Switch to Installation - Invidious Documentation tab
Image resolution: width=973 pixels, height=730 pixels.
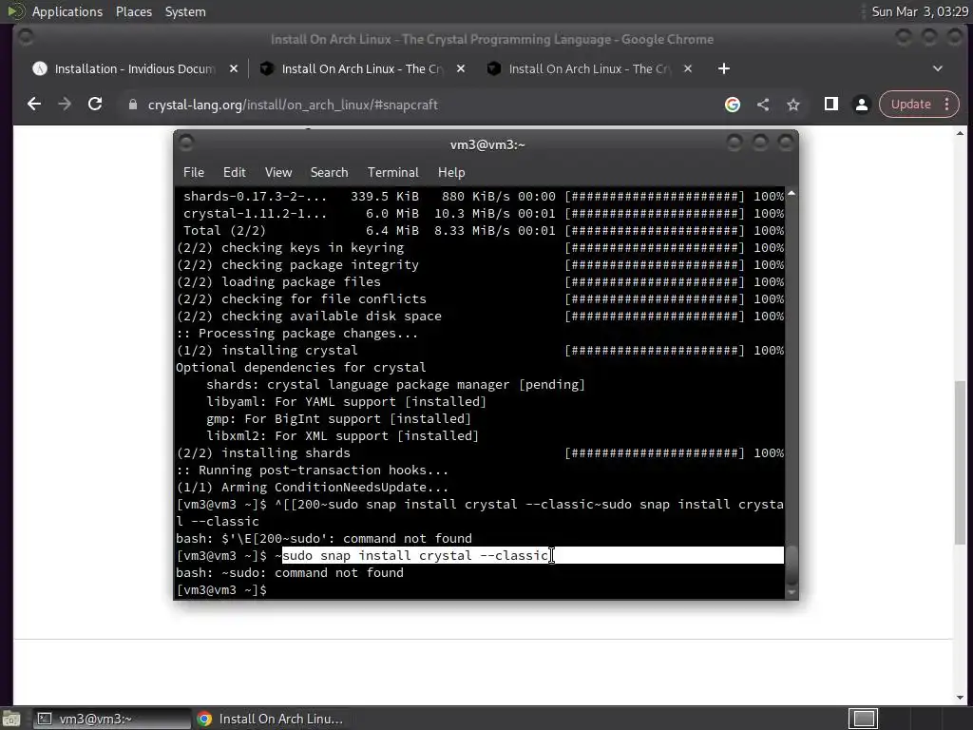135,68
